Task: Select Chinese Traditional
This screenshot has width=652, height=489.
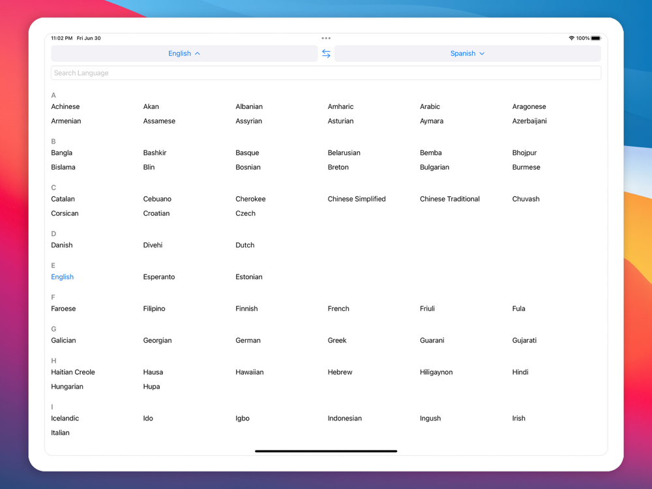Action: (449, 199)
